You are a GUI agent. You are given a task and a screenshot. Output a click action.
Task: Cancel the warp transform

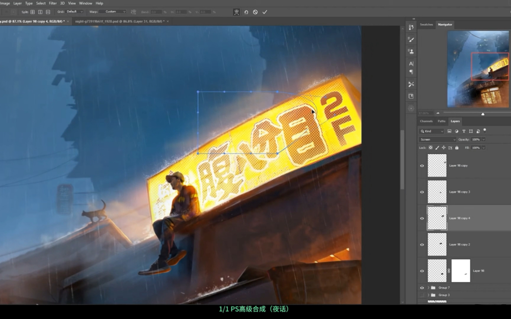pos(255,12)
